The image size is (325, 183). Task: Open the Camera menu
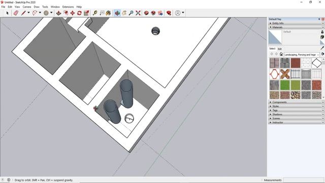click(x=27, y=7)
